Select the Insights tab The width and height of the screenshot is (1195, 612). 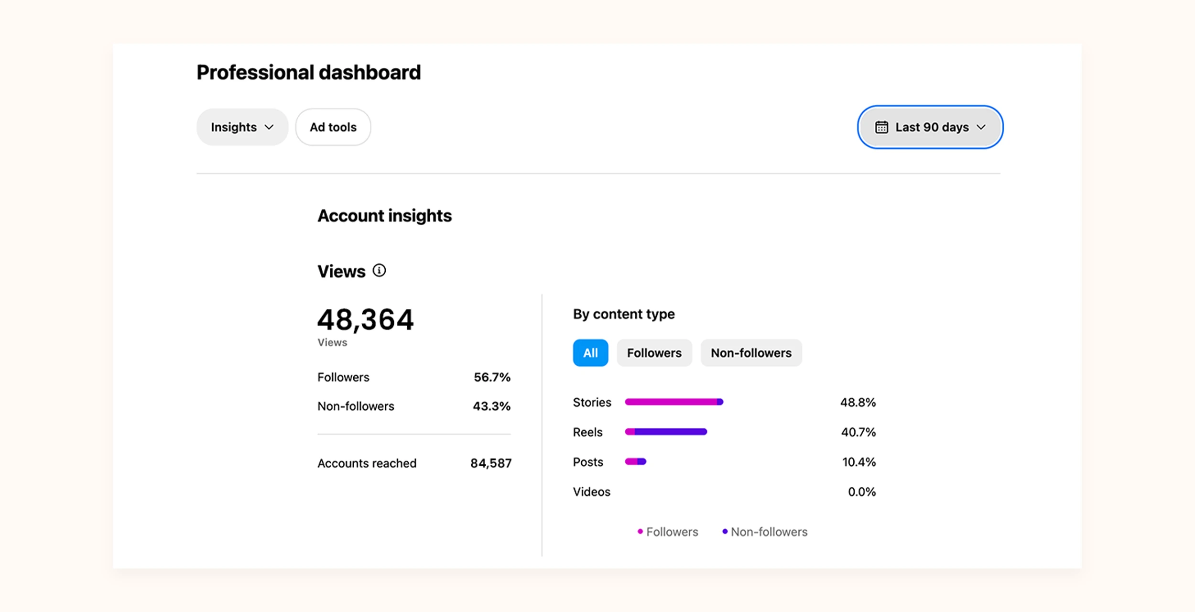coord(234,127)
